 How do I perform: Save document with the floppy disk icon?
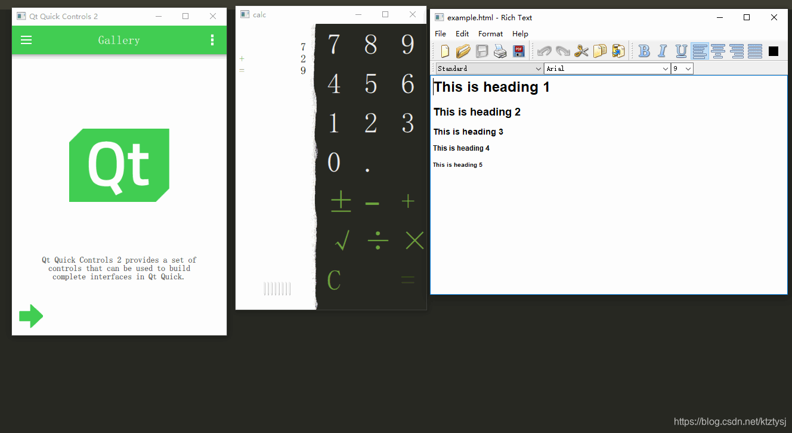(x=482, y=51)
